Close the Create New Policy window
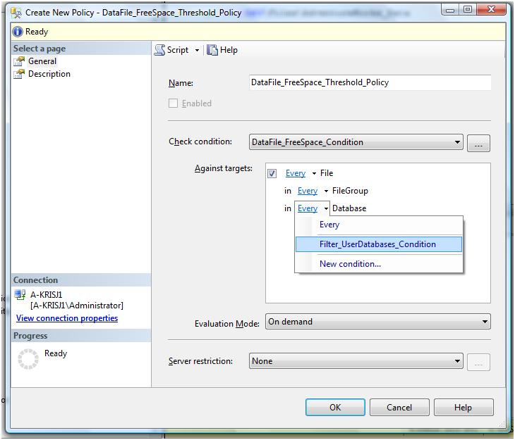The width and height of the screenshot is (515, 440). click(x=491, y=10)
